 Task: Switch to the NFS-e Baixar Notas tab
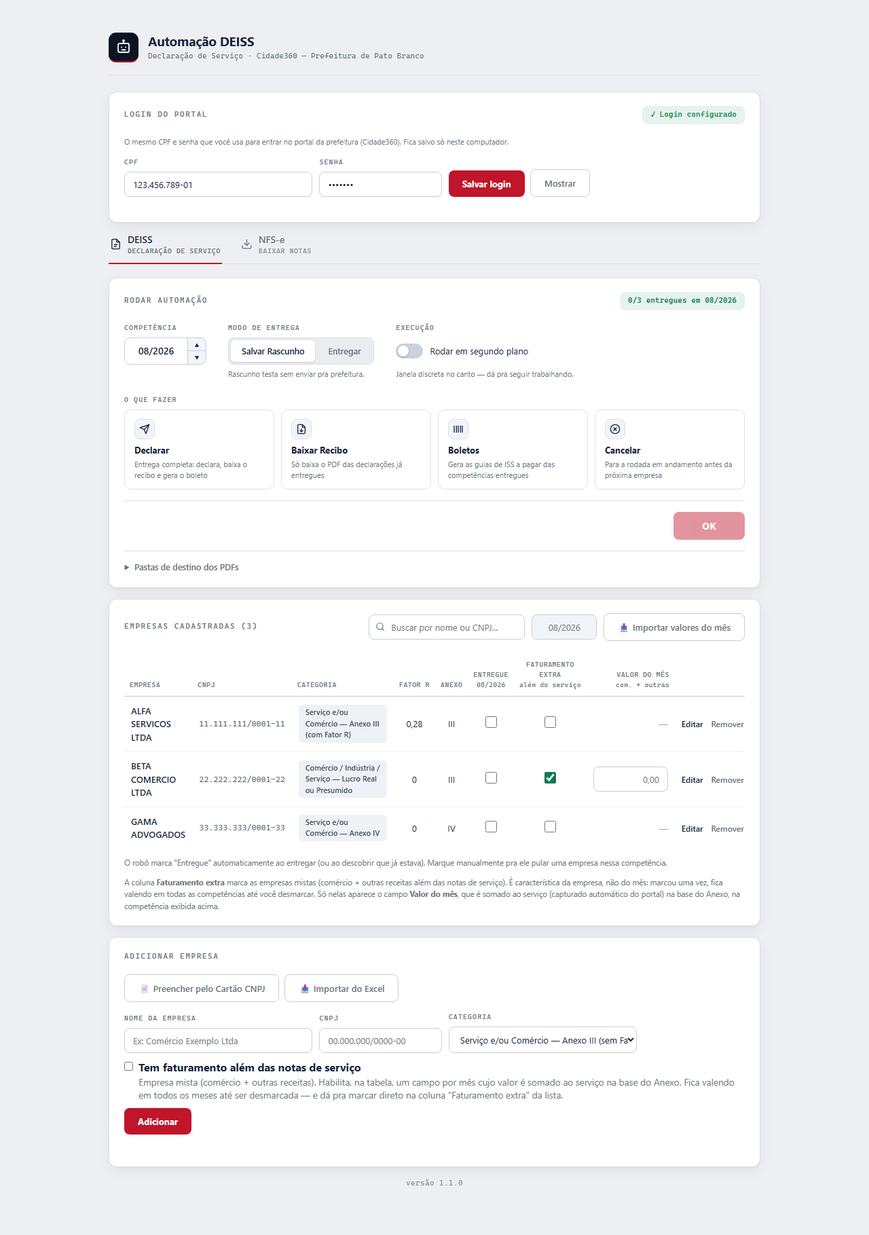(x=277, y=245)
